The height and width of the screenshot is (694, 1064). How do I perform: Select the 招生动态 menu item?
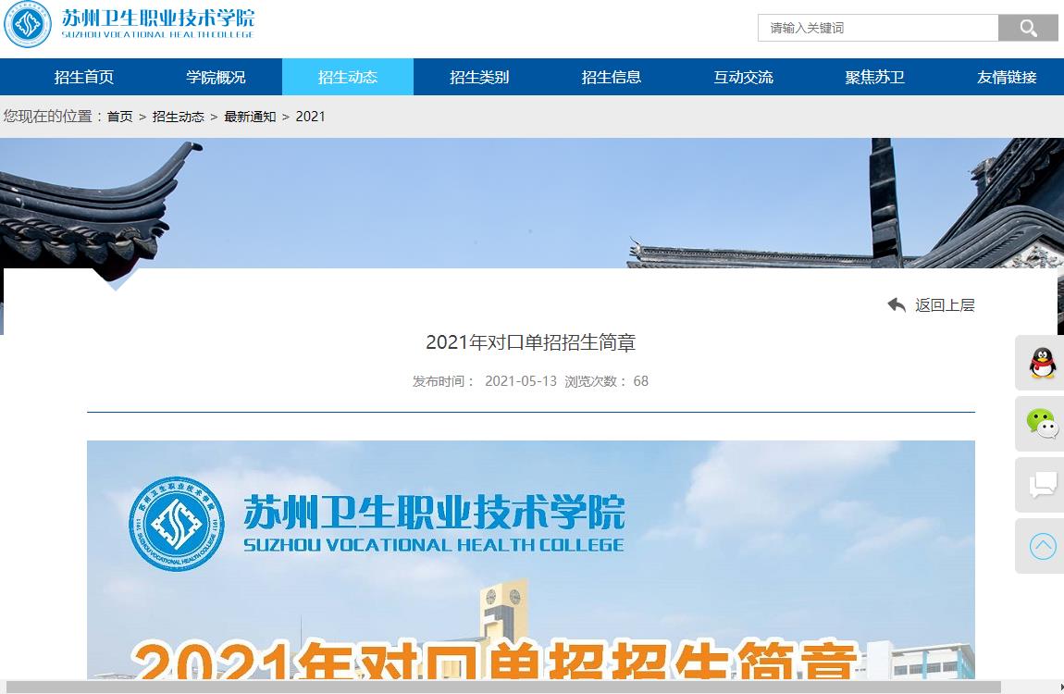tap(348, 77)
